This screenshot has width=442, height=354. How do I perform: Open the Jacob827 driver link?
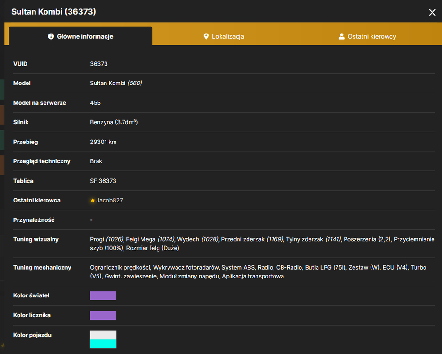109,200
